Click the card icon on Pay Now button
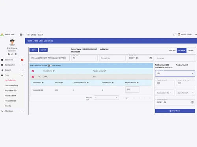The image size is (197, 147). pos(171,111)
